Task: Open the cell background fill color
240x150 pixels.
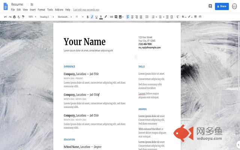Action: click(x=183, y=16)
